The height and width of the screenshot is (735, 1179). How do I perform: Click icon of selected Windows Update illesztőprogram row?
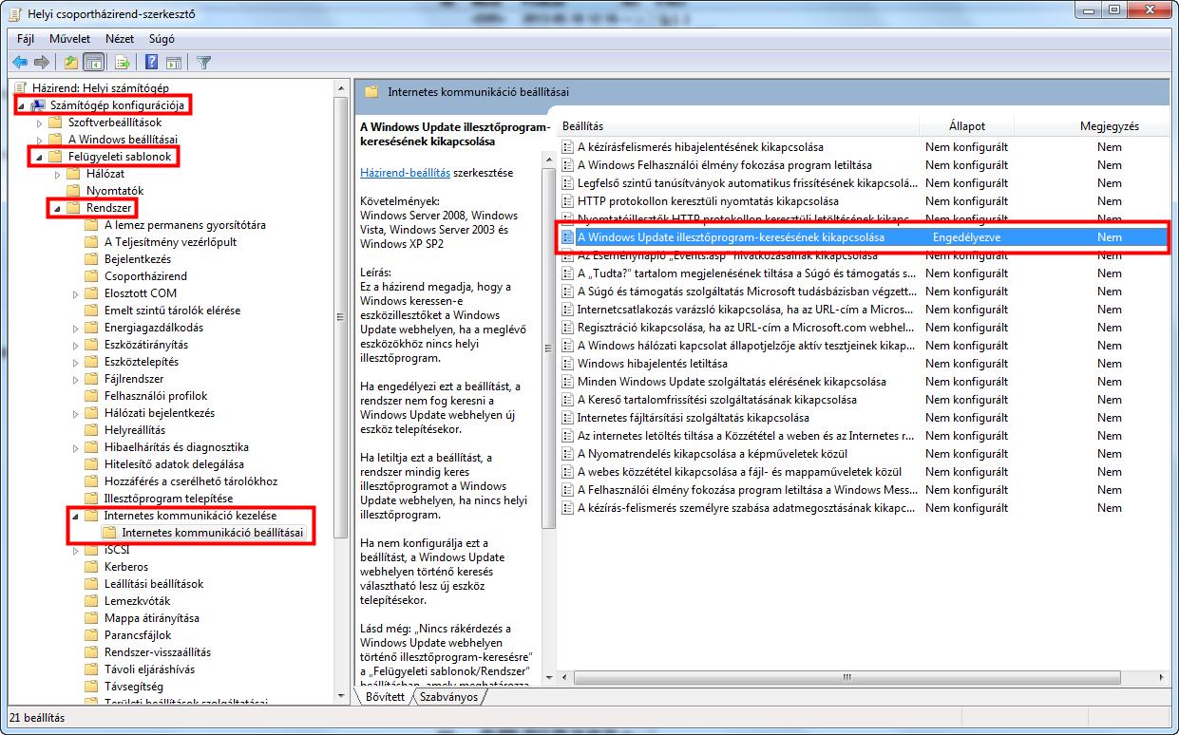coord(568,237)
